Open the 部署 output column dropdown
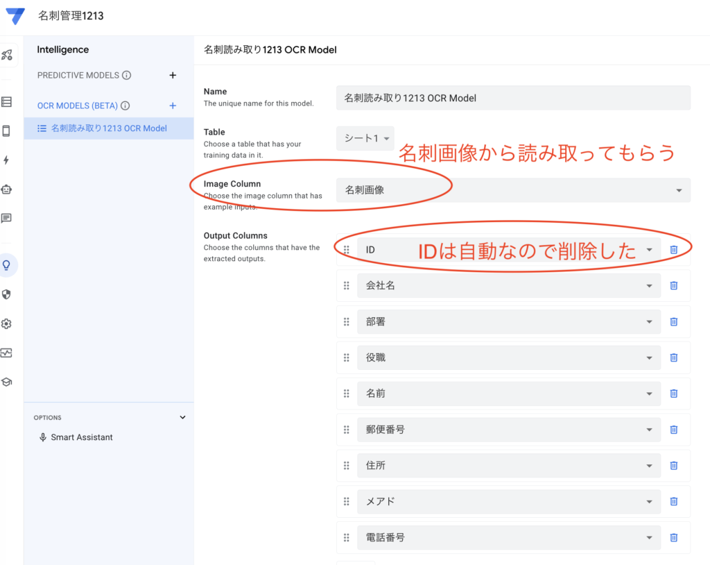710x565 pixels. click(509, 321)
